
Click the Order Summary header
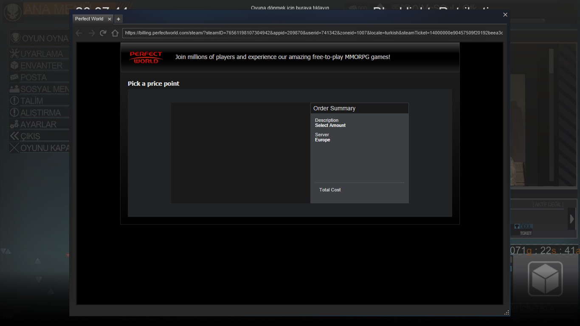coord(360,108)
